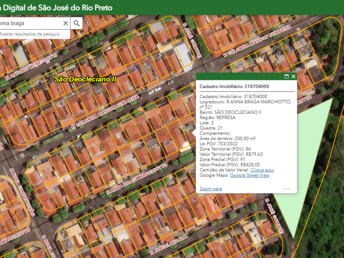344x258 pixels.
Task: Click the 'R Jorge Abdala' street label
Action: point(168,244)
